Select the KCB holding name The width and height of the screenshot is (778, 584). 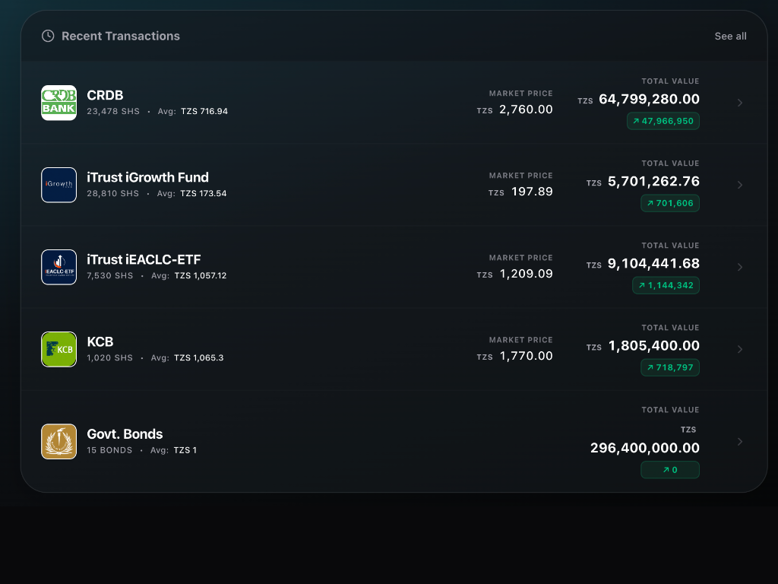pyautogui.click(x=100, y=341)
